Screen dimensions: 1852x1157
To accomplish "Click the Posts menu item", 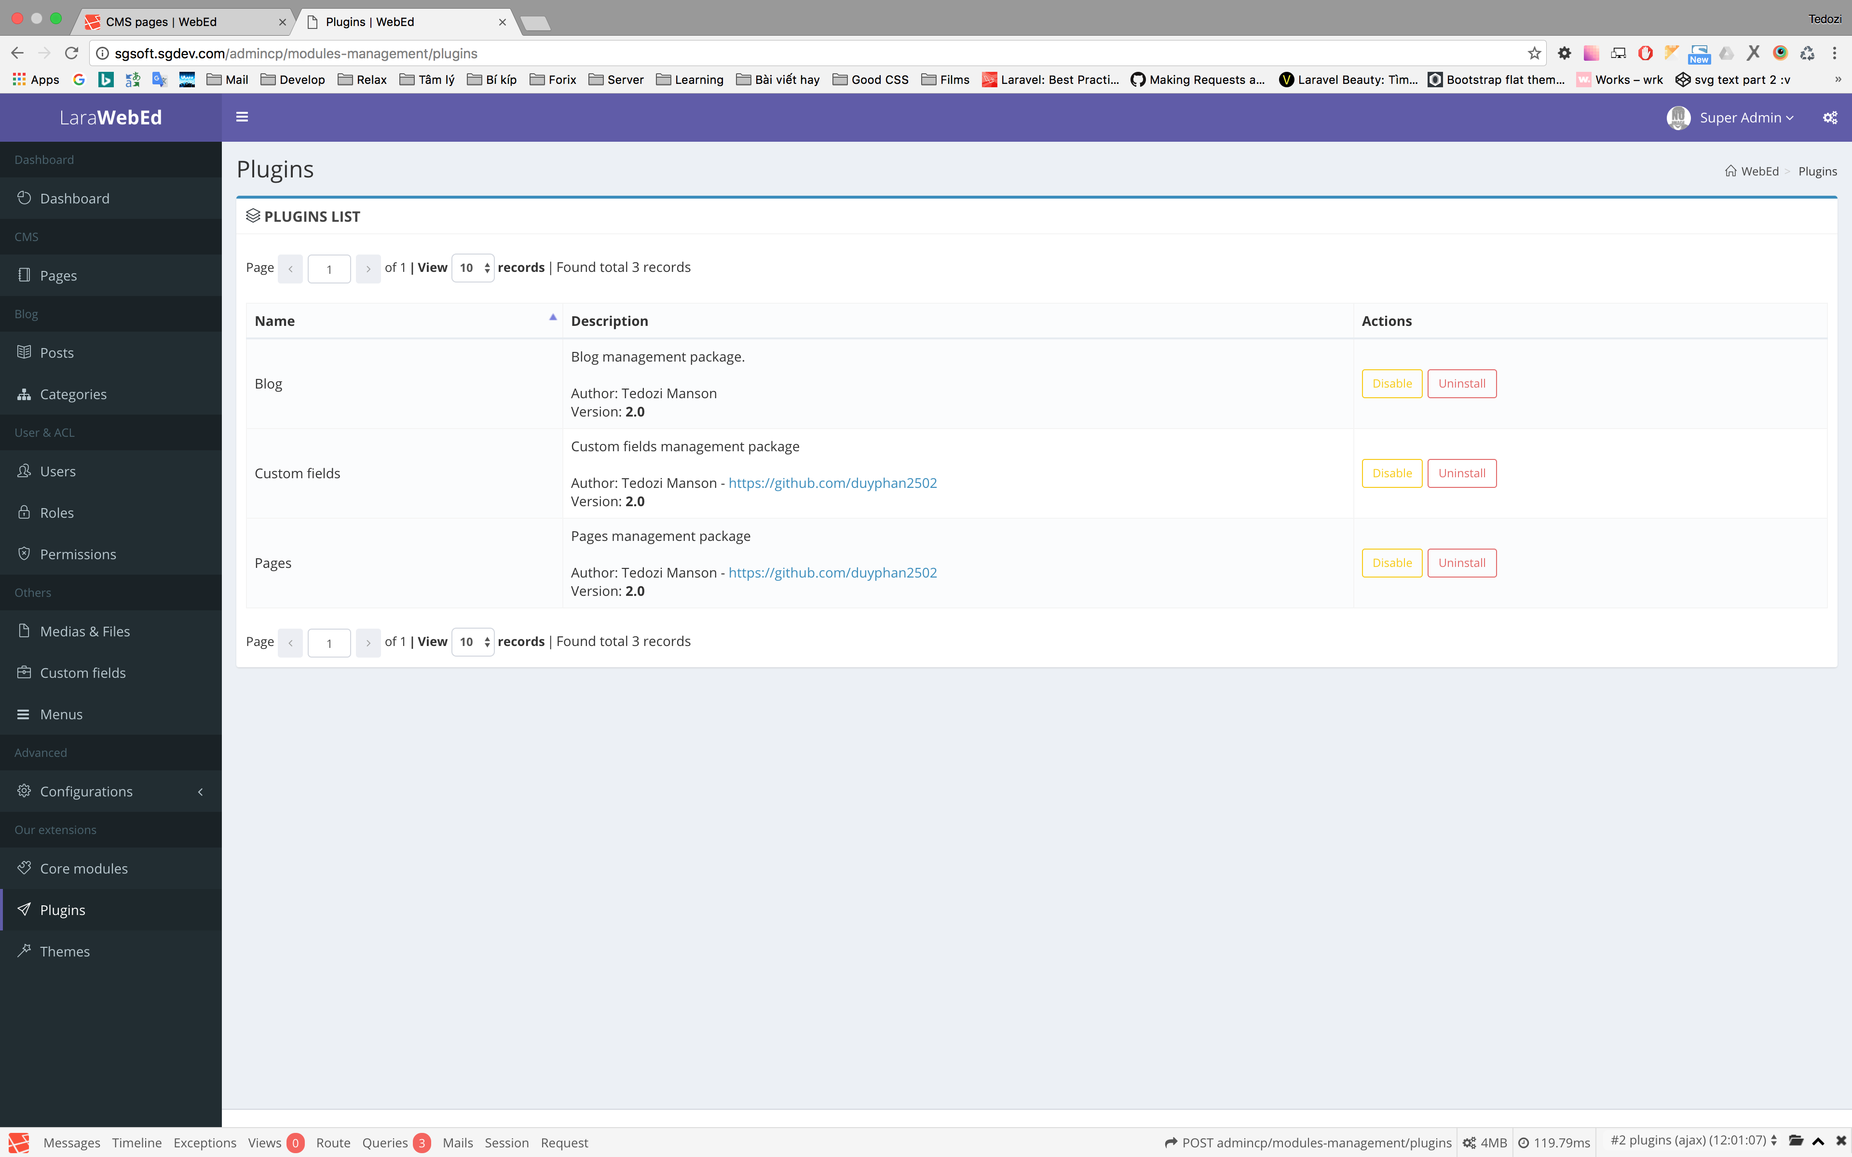I will coord(56,352).
